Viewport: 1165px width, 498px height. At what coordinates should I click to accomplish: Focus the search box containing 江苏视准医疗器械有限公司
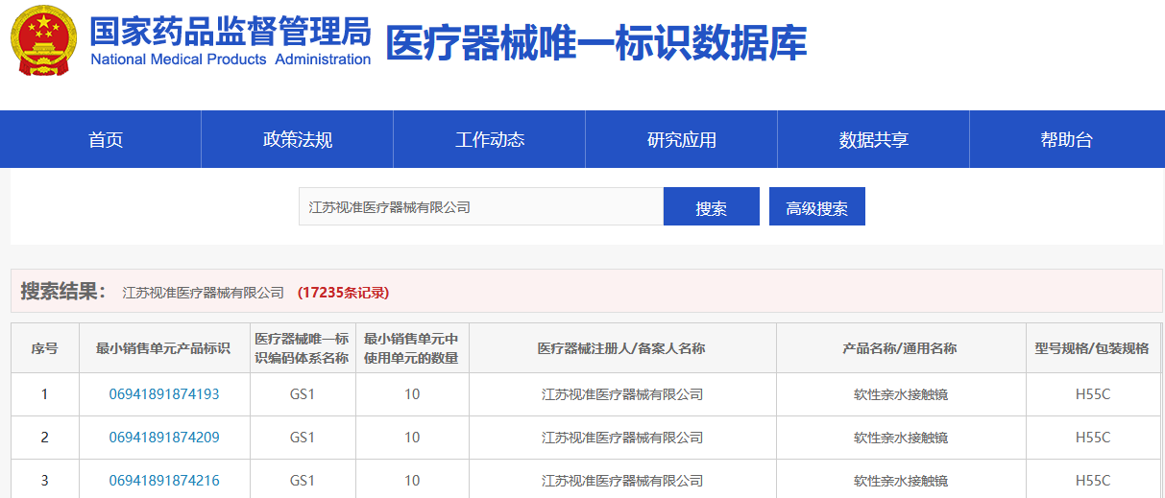pyautogui.click(x=481, y=206)
